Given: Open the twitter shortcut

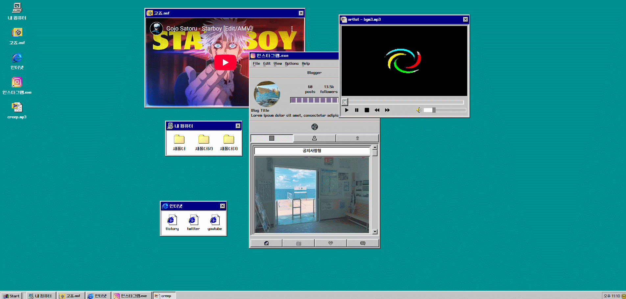Looking at the screenshot, I should click(x=193, y=222).
